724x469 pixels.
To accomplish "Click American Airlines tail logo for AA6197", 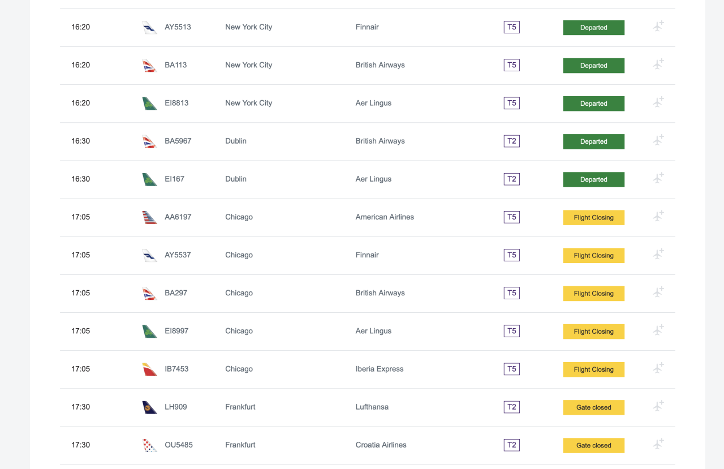I will point(149,217).
